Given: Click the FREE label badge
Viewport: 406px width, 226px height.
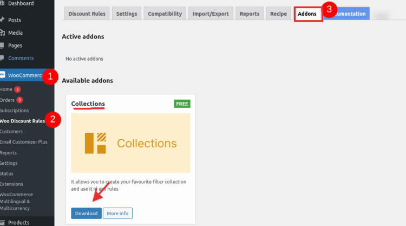Looking at the screenshot, I should pyautogui.click(x=182, y=104).
